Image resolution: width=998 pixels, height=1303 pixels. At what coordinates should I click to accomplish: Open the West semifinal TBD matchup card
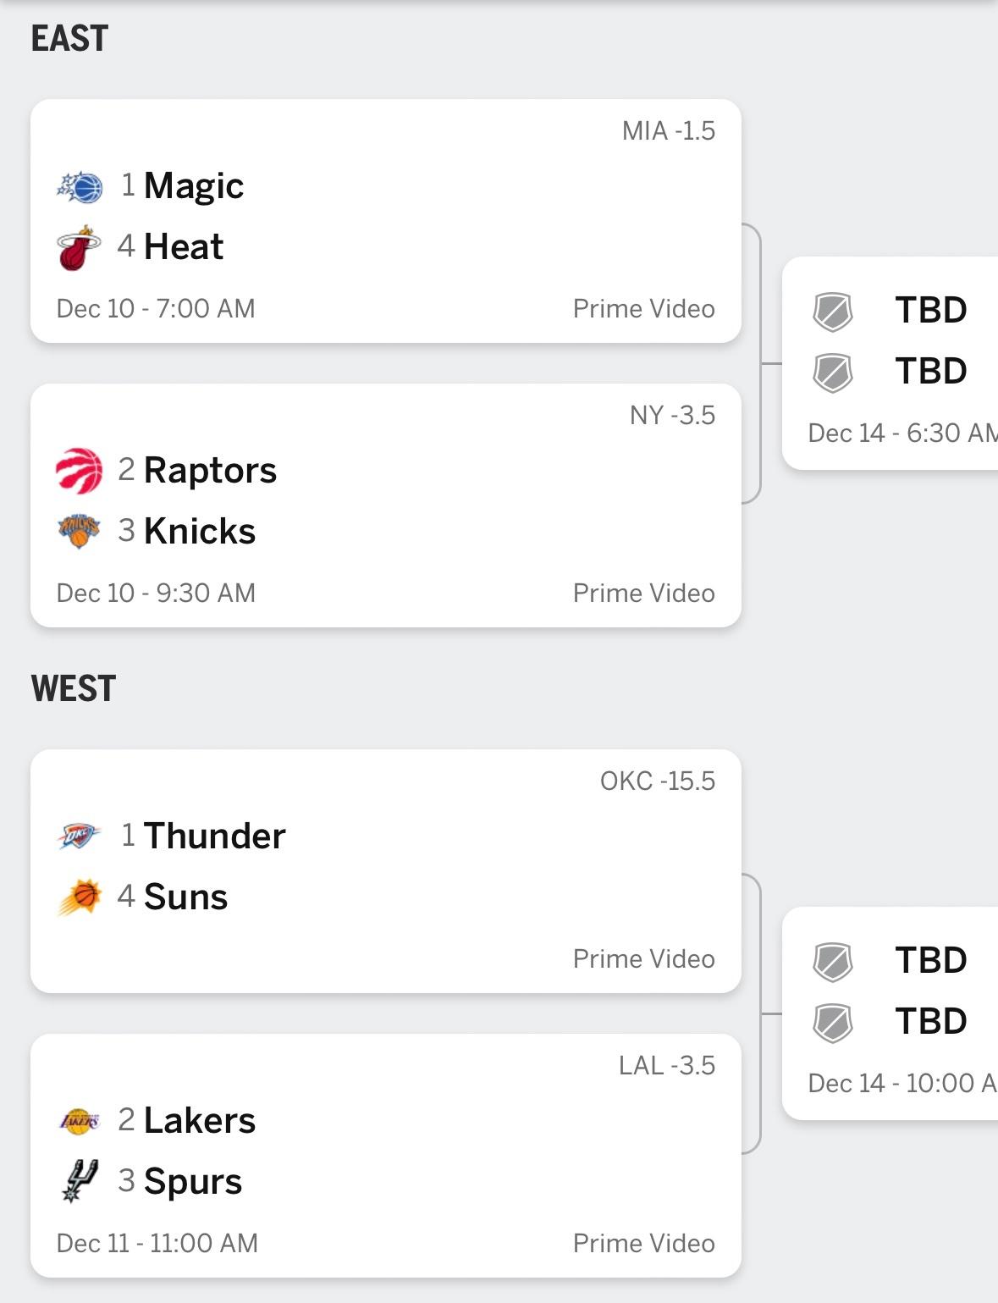point(890,1013)
